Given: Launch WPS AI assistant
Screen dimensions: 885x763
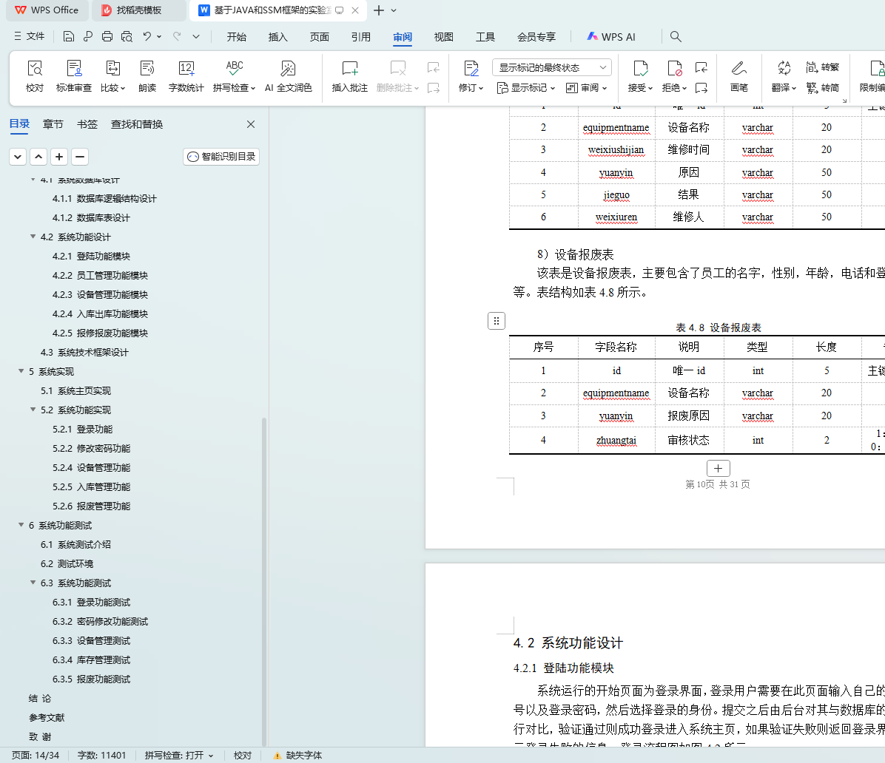Looking at the screenshot, I should click(611, 37).
